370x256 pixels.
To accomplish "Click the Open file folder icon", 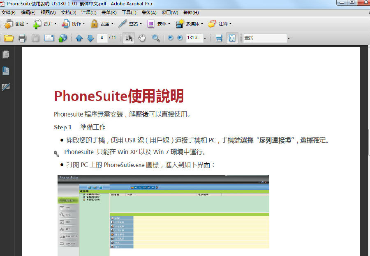I will (x=9, y=38).
